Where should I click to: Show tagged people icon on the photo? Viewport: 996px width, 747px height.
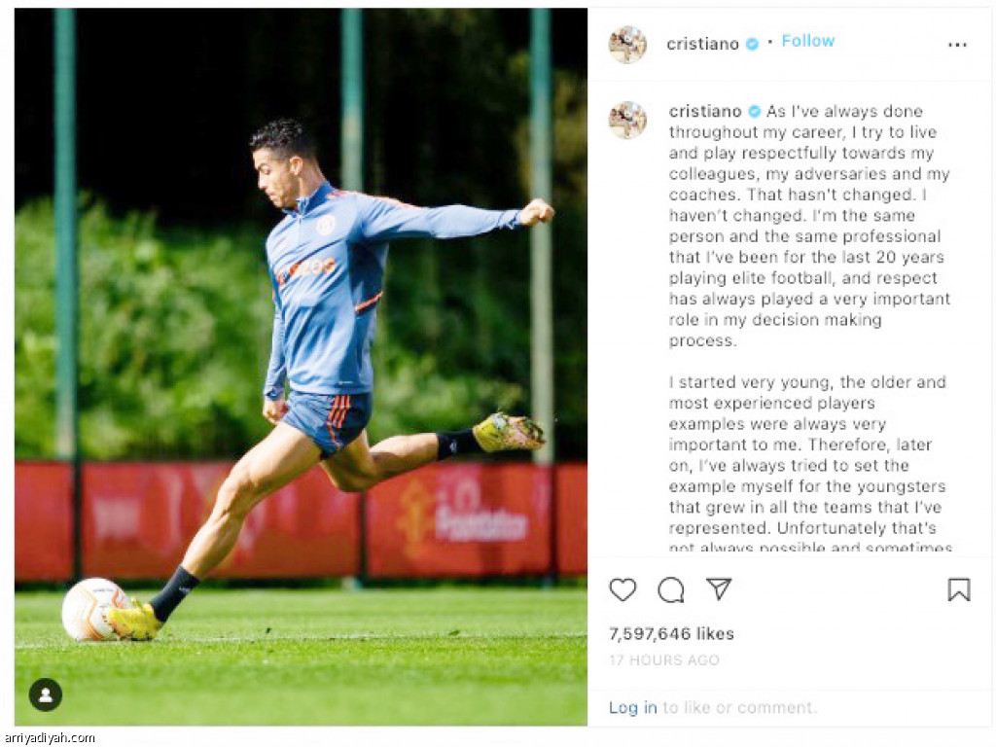click(x=46, y=694)
